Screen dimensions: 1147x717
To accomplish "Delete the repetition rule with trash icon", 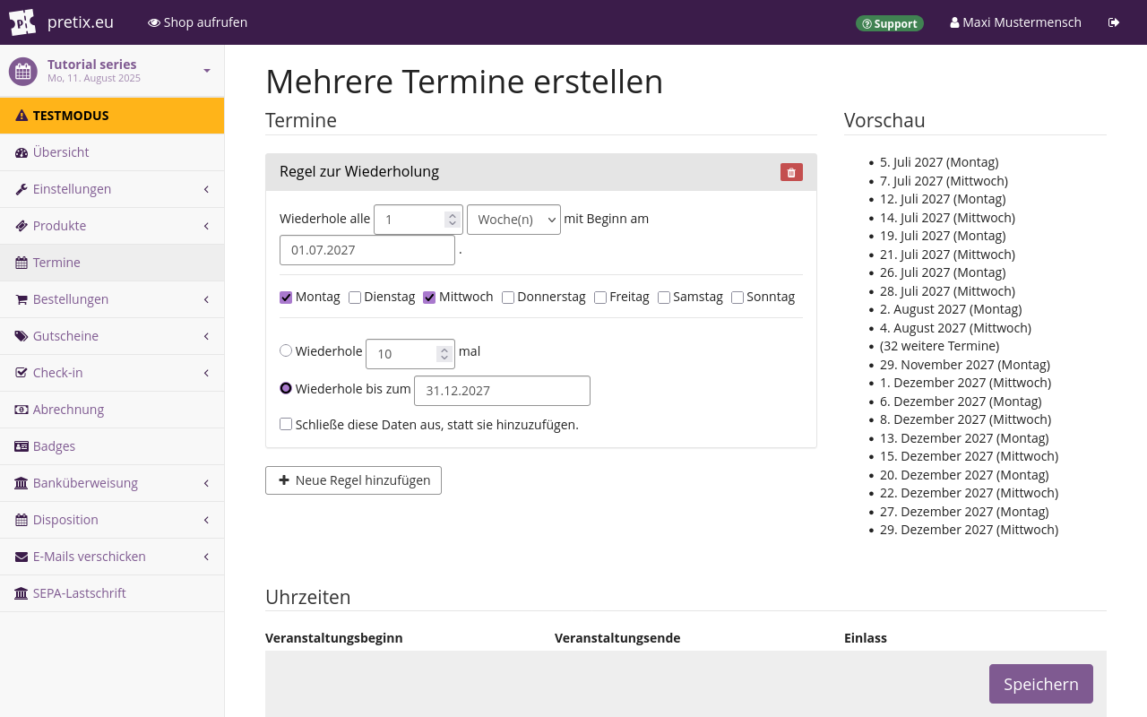I will [791, 172].
